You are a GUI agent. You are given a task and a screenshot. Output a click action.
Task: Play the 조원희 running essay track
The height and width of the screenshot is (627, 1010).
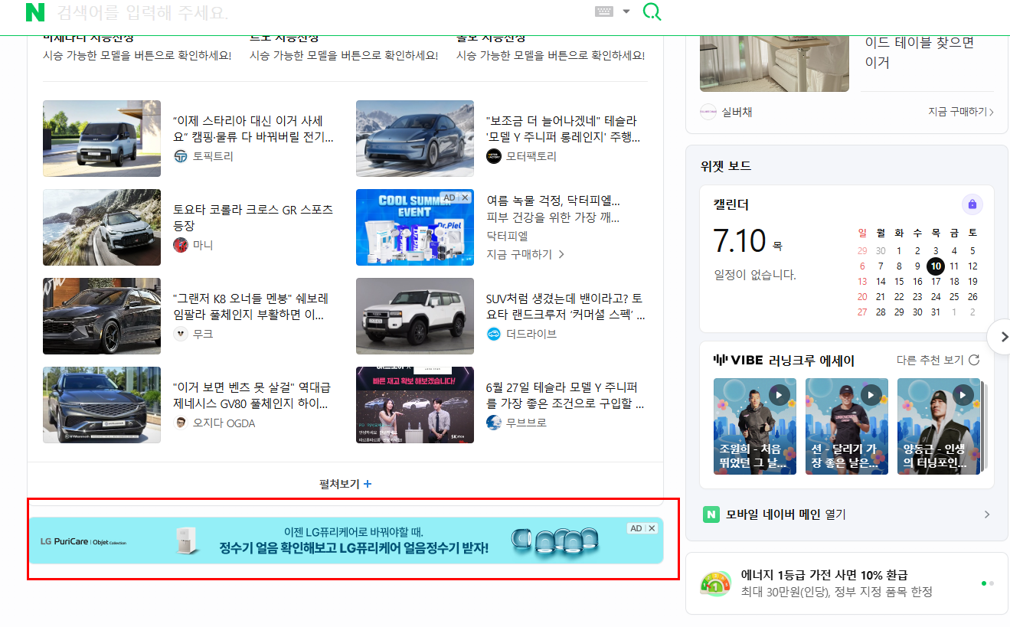780,395
